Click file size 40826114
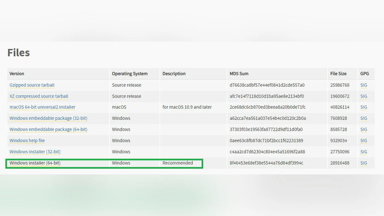 (340, 107)
